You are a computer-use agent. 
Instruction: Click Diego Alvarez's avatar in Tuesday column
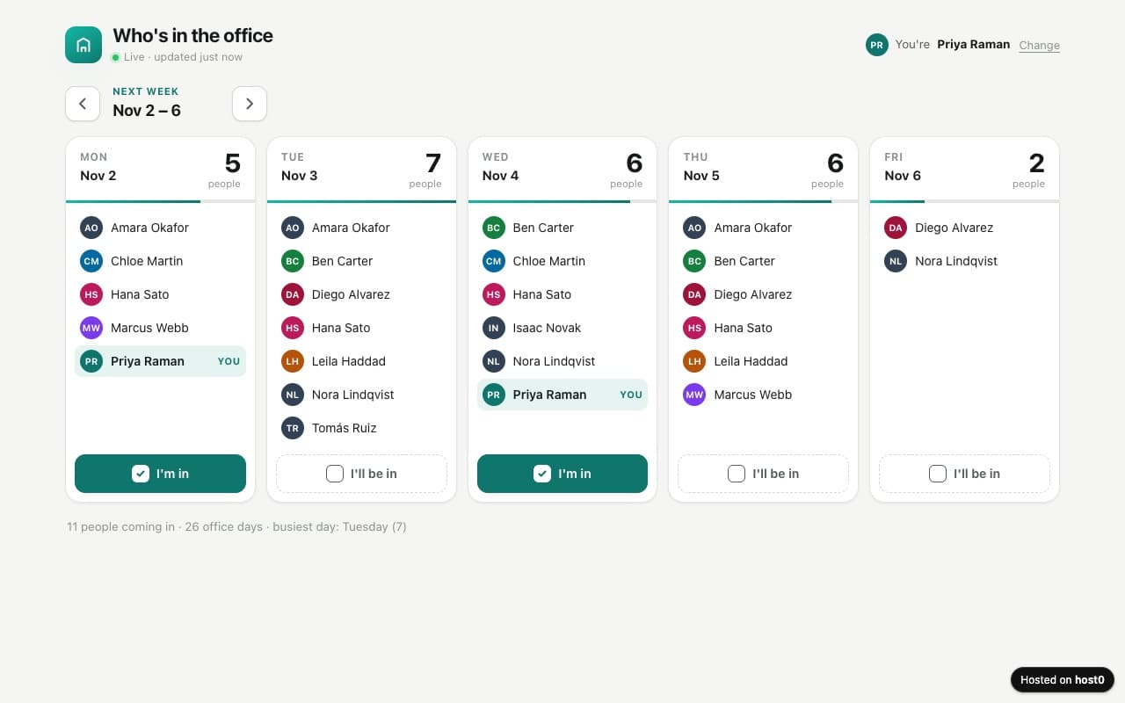coord(293,294)
